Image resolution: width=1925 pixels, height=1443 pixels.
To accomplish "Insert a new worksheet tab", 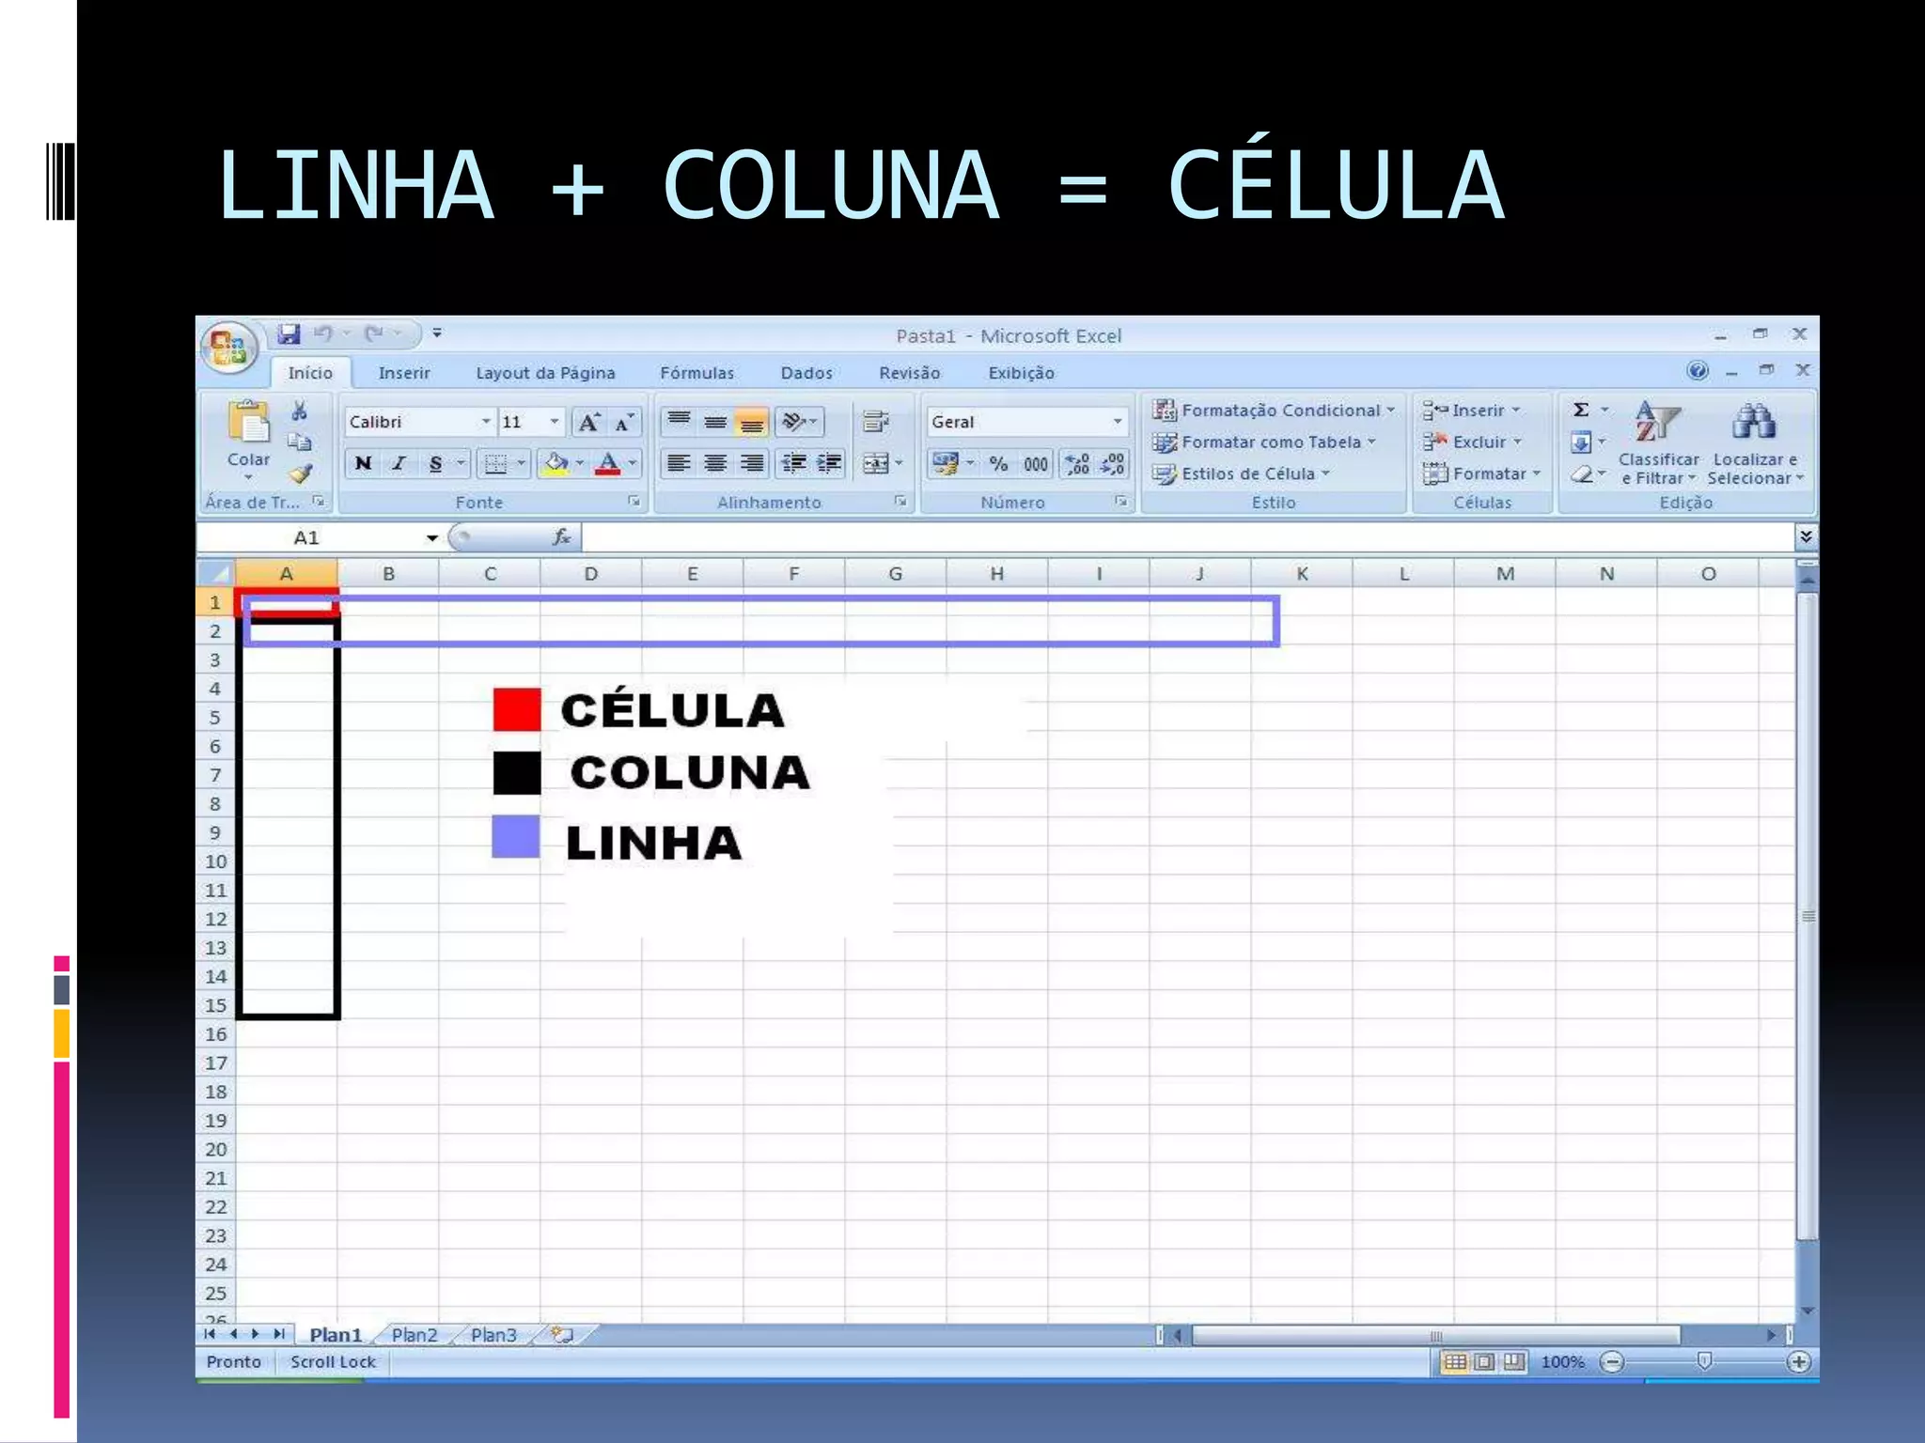I will [x=562, y=1335].
